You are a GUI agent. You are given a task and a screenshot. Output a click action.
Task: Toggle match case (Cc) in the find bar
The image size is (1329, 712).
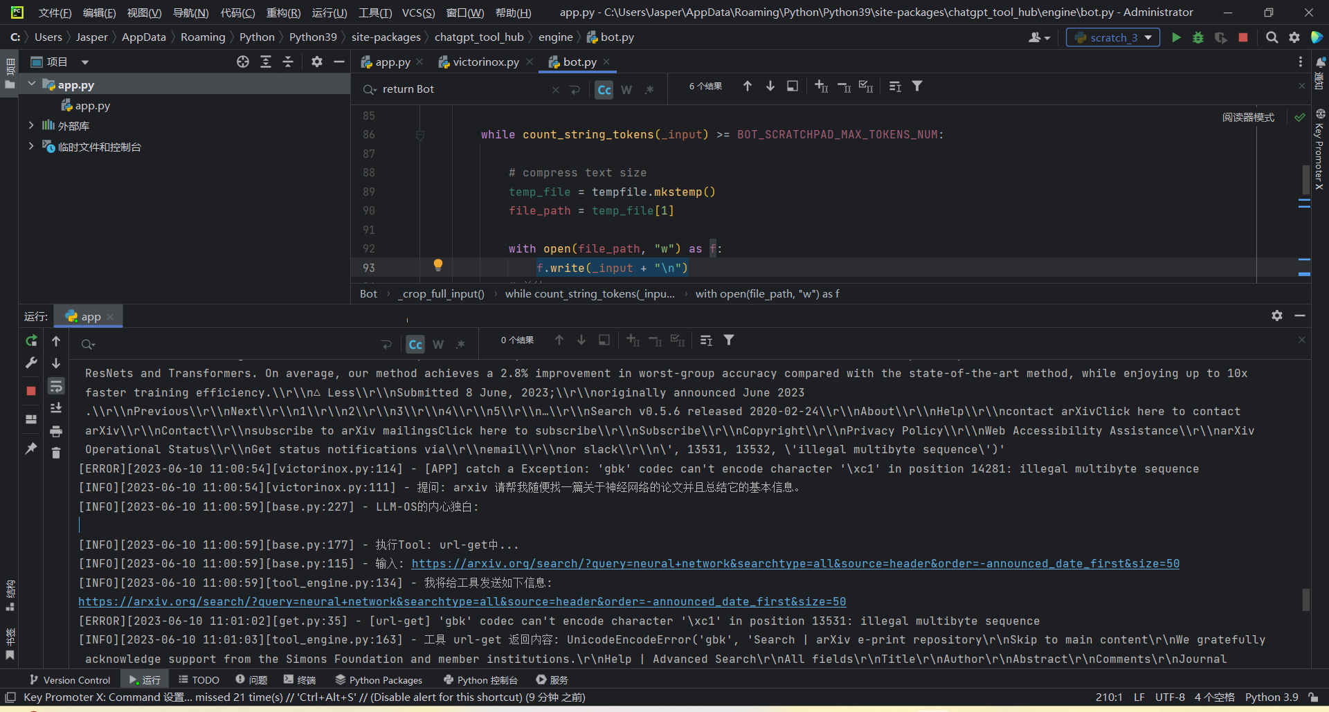click(x=604, y=89)
